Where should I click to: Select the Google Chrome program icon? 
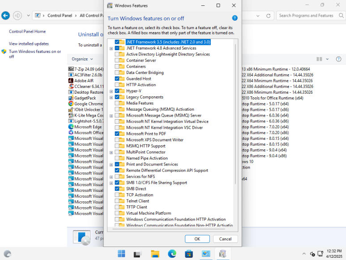pos(71,104)
